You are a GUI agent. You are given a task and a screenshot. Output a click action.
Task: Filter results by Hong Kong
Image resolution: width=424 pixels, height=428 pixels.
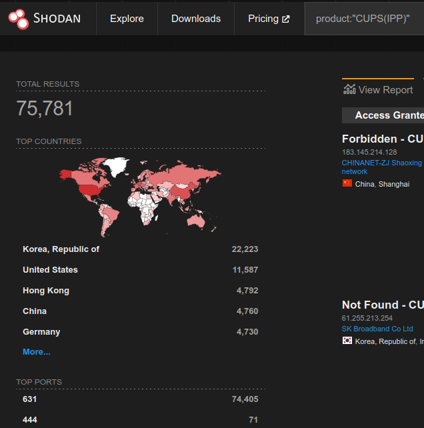click(x=45, y=291)
